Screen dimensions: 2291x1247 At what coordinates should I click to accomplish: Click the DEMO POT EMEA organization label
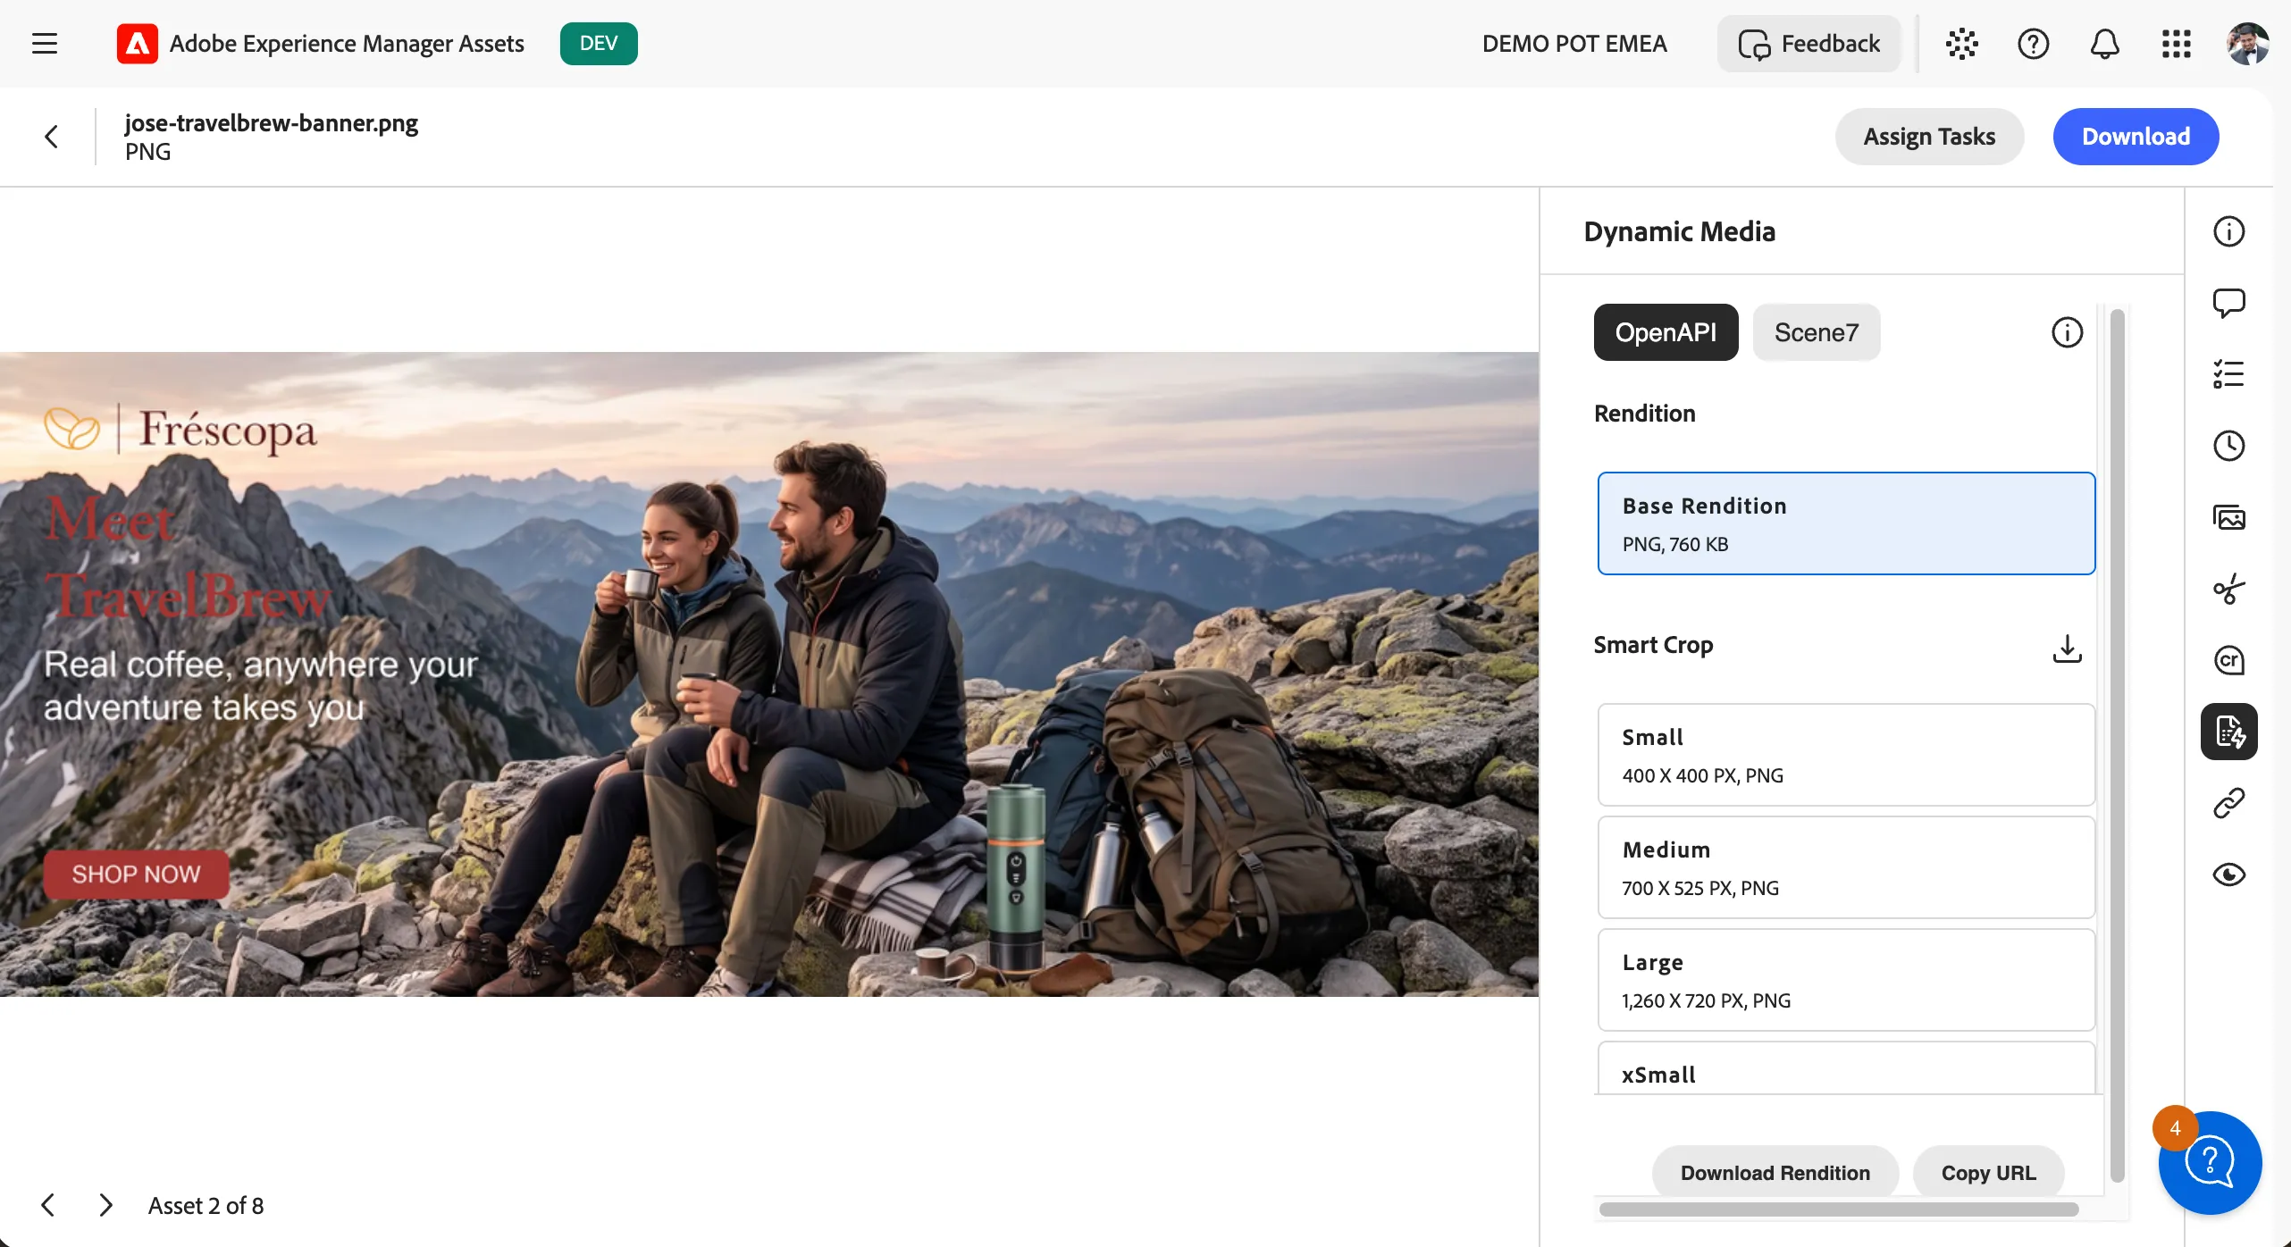coord(1574,43)
